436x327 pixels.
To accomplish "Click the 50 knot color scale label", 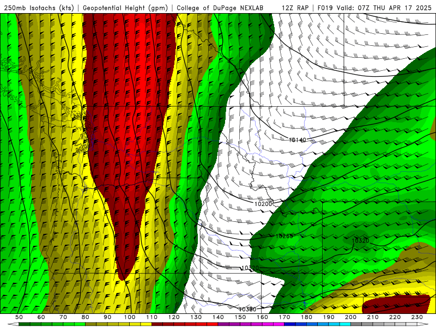I will pyautogui.click(x=19, y=317).
